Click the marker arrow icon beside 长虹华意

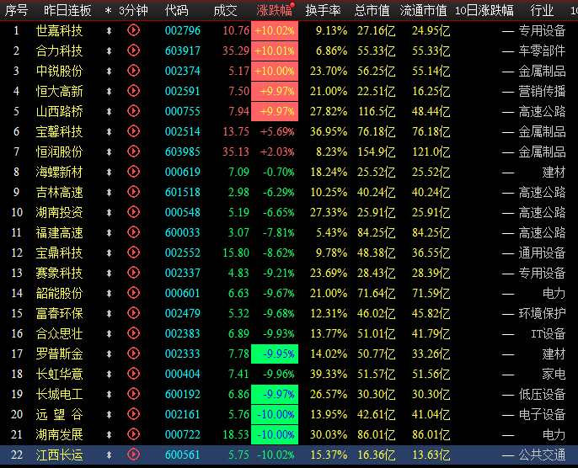point(109,375)
